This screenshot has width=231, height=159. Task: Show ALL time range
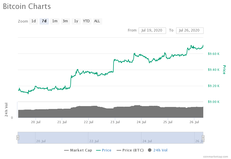pyautogui.click(x=97, y=21)
